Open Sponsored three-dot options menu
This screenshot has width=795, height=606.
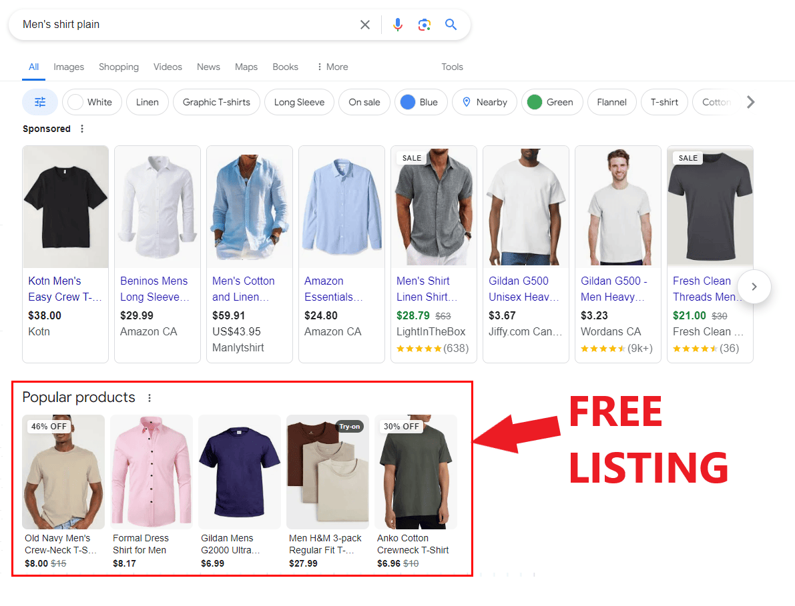click(82, 129)
